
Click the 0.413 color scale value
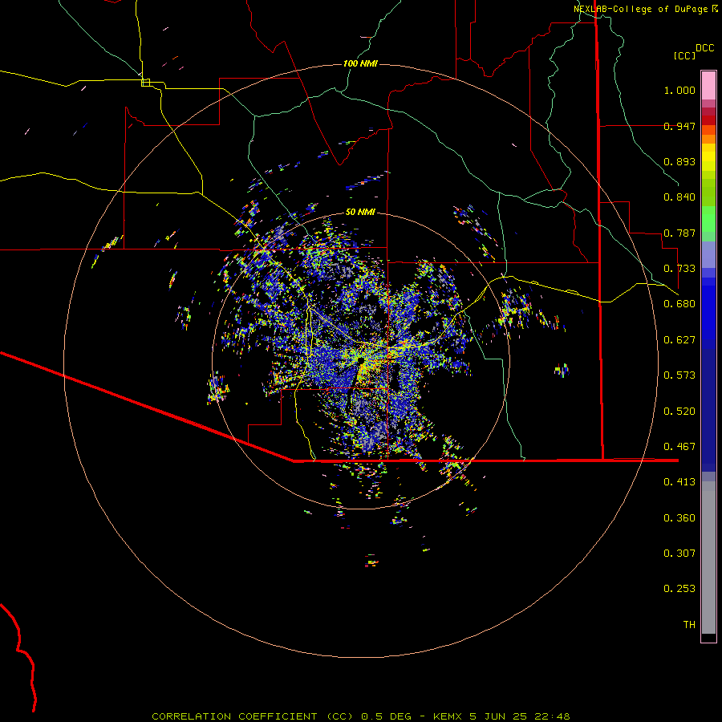coord(679,482)
